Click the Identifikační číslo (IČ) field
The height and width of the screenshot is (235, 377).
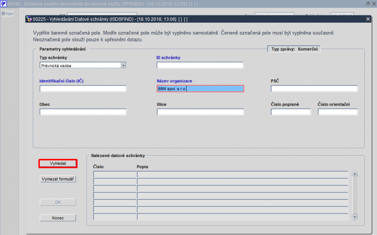pos(83,89)
